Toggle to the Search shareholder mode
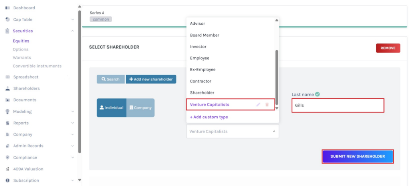The height and width of the screenshot is (186, 409). point(111,79)
